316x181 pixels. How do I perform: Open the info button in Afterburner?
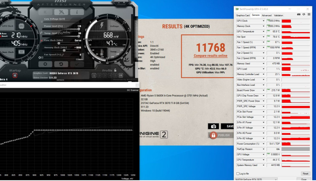[x=77, y=12]
